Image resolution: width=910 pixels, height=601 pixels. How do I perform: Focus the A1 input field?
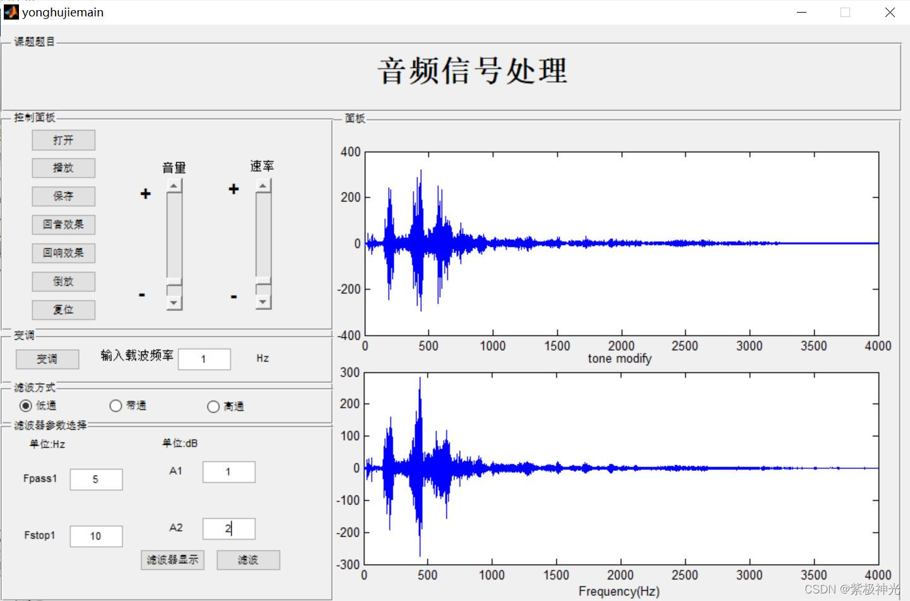pyautogui.click(x=229, y=472)
